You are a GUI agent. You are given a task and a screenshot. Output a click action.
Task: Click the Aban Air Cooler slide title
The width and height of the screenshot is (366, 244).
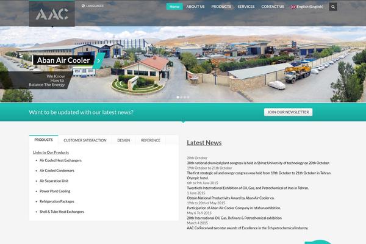(x=63, y=60)
